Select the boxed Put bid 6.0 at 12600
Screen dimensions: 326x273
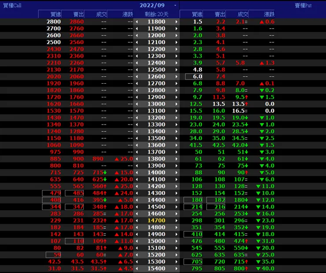pyautogui.click(x=194, y=77)
